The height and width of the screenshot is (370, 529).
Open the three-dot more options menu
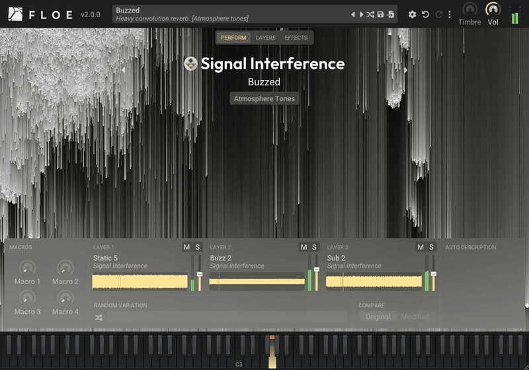450,15
